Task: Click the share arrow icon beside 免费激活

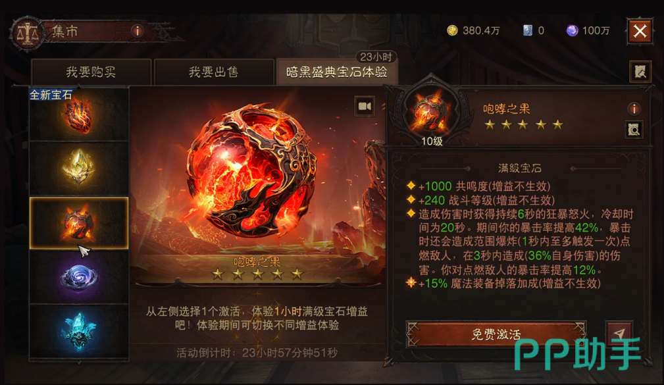Action: (x=619, y=334)
